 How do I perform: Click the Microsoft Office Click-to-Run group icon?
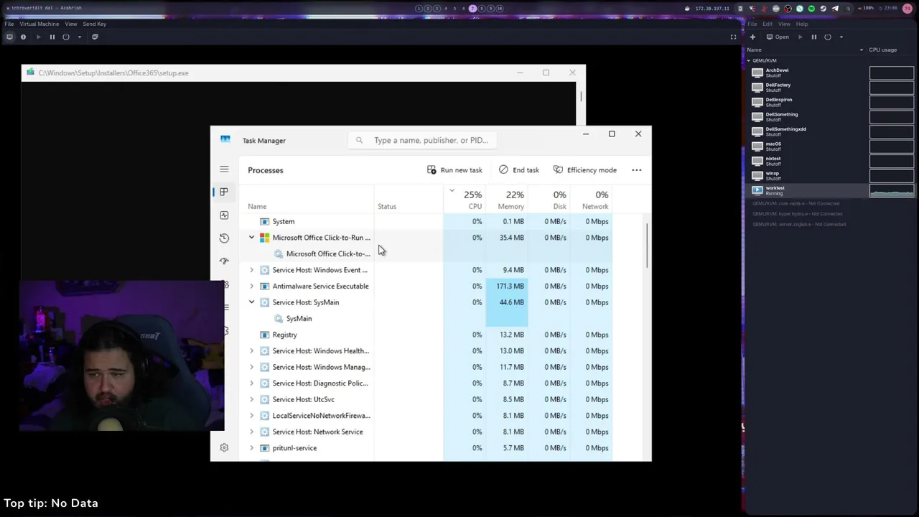click(x=264, y=238)
